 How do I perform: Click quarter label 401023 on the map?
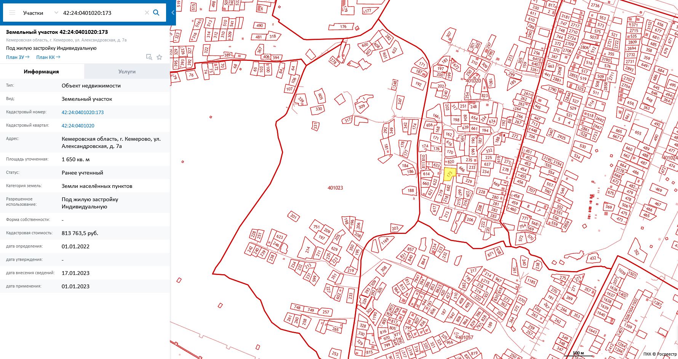335,188
